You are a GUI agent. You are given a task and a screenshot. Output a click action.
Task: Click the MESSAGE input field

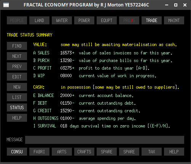pos(105,140)
